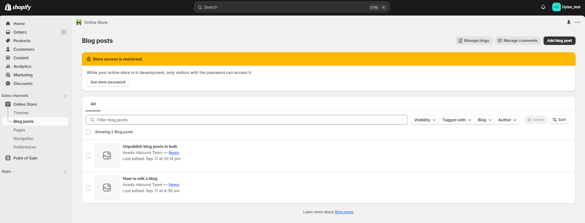Viewport: 585px width, 223px height.
Task: Open the Blog posts help link
Action: (344, 212)
